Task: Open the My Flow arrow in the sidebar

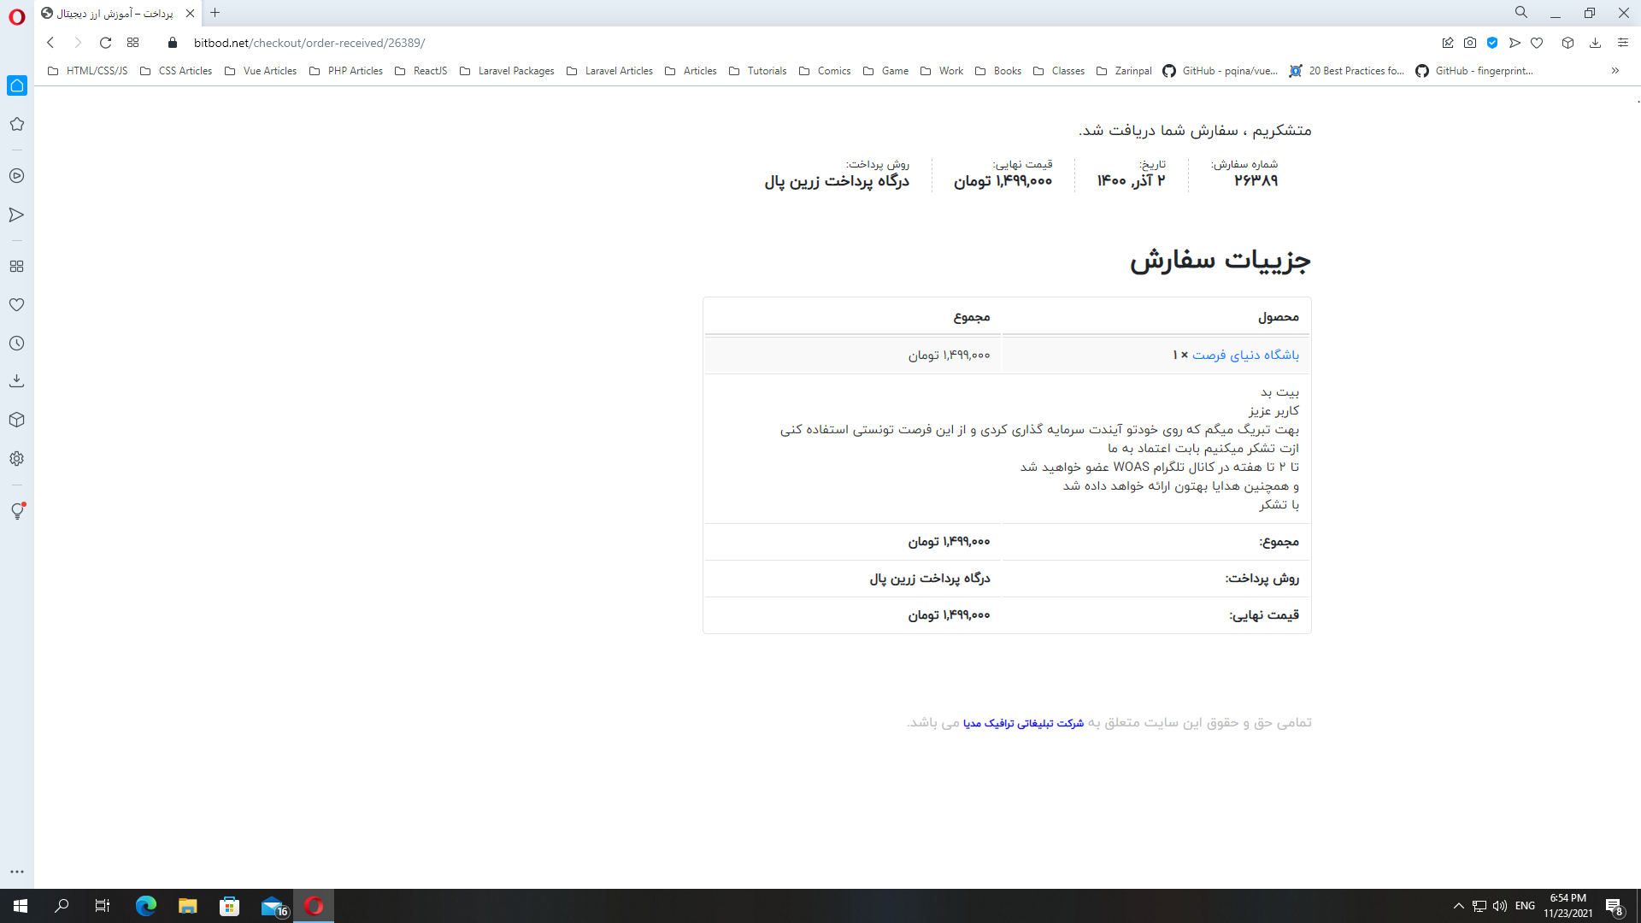Action: coord(16,215)
